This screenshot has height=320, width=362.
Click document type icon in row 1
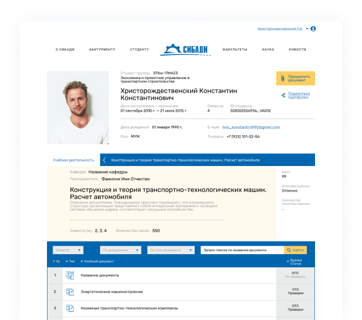click(x=70, y=275)
